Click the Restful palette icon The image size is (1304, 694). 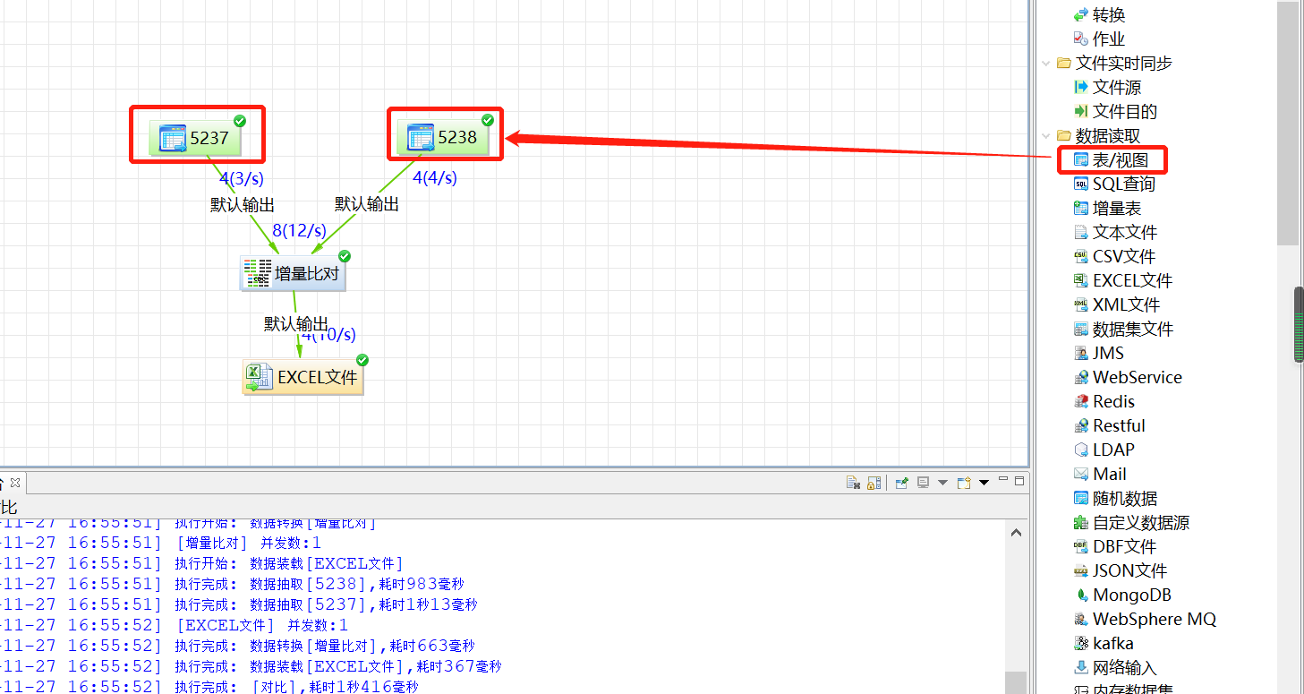(x=1081, y=426)
